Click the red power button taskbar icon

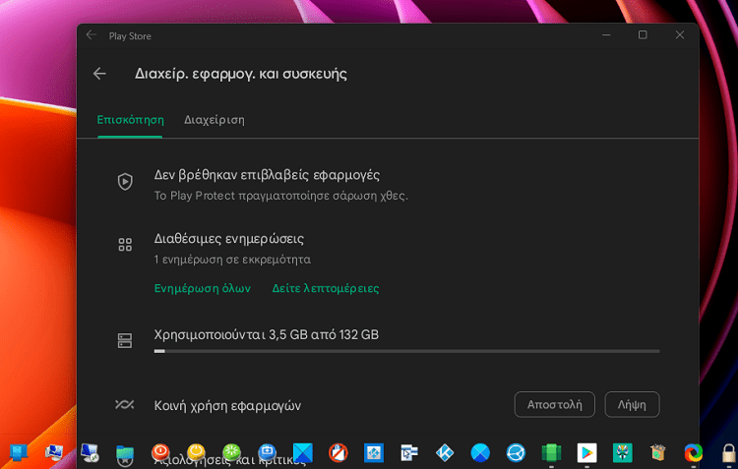tap(160, 452)
